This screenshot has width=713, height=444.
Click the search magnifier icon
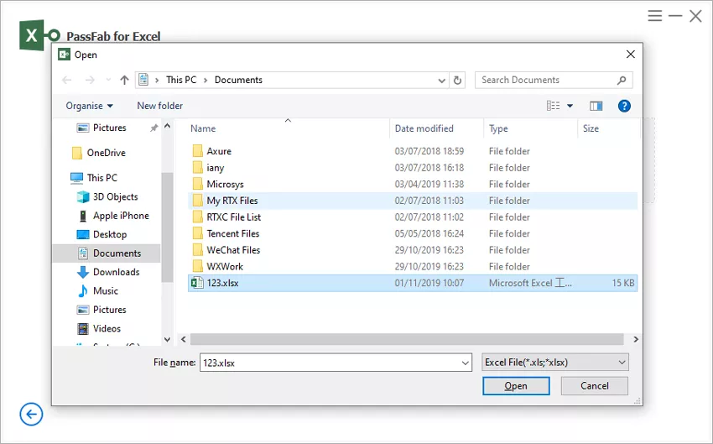622,81
